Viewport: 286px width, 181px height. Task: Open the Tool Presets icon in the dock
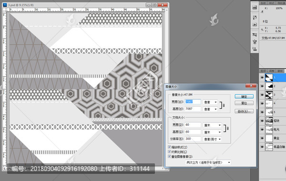coord(255,35)
